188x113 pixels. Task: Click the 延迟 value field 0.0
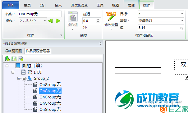click(x=89, y=21)
